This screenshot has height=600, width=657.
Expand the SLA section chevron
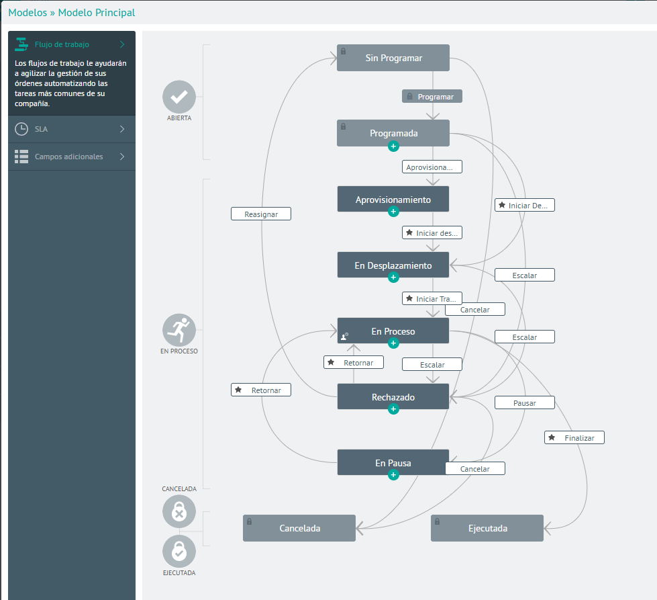point(122,129)
